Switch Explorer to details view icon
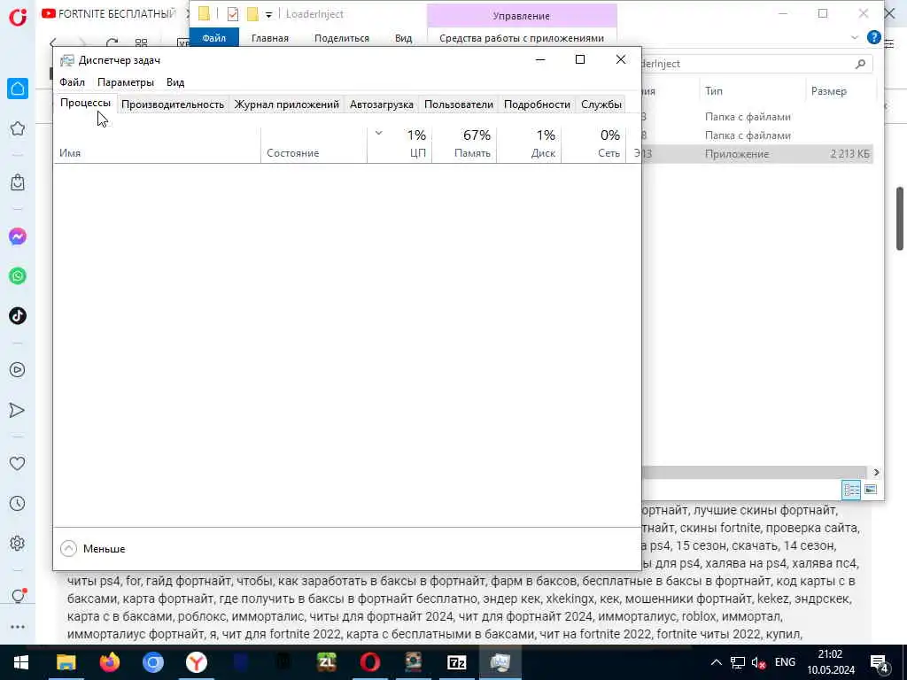The height and width of the screenshot is (680, 907). (851, 490)
